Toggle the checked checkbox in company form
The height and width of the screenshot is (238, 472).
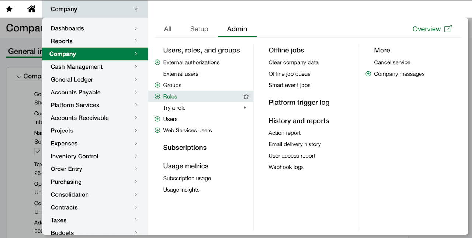[x=38, y=152]
